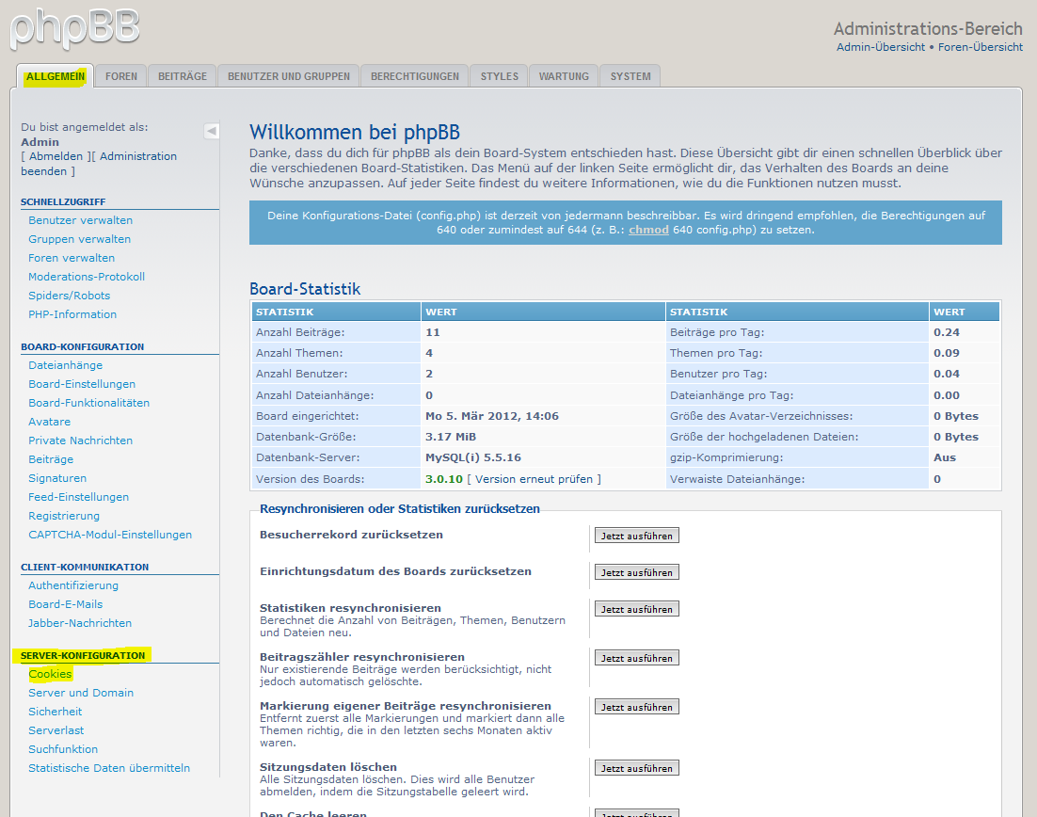Open Board-Einstellungen
The width and height of the screenshot is (1037, 817).
coord(82,384)
